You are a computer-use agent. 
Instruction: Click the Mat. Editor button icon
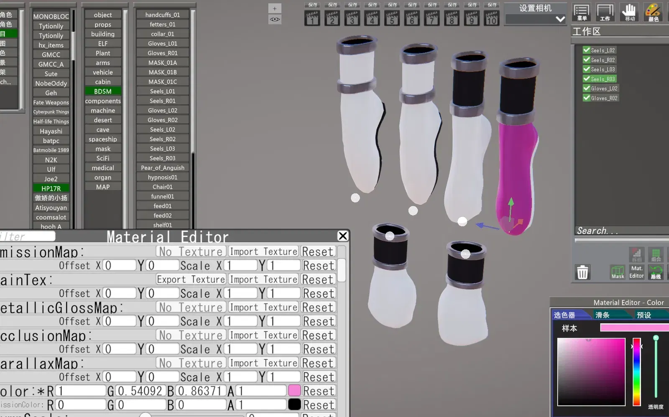[636, 272]
